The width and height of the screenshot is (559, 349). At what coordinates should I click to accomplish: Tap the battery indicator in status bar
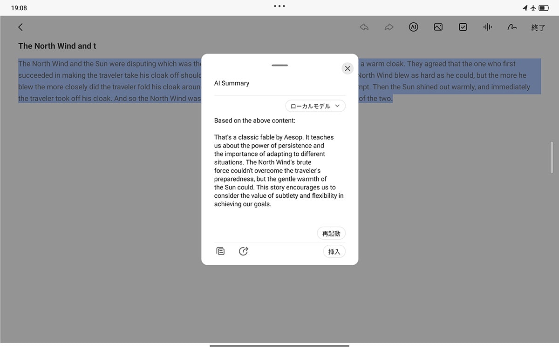544,7
